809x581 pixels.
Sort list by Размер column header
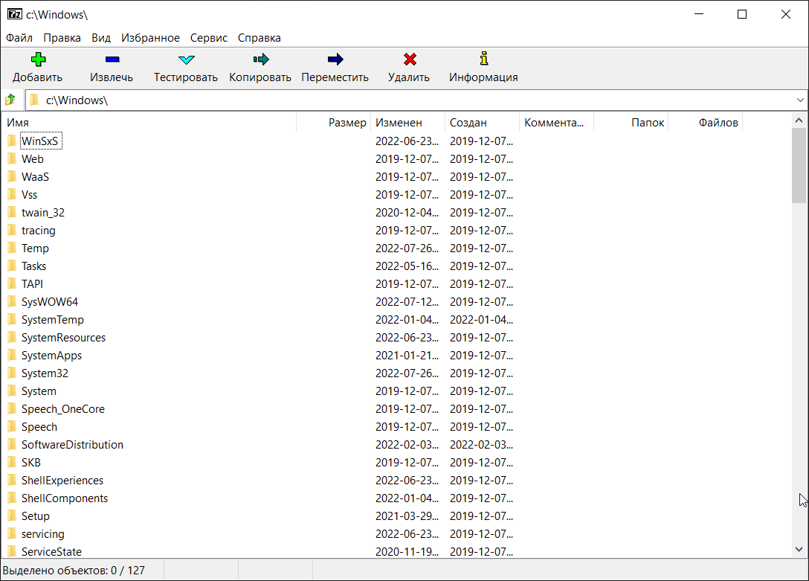[334, 122]
